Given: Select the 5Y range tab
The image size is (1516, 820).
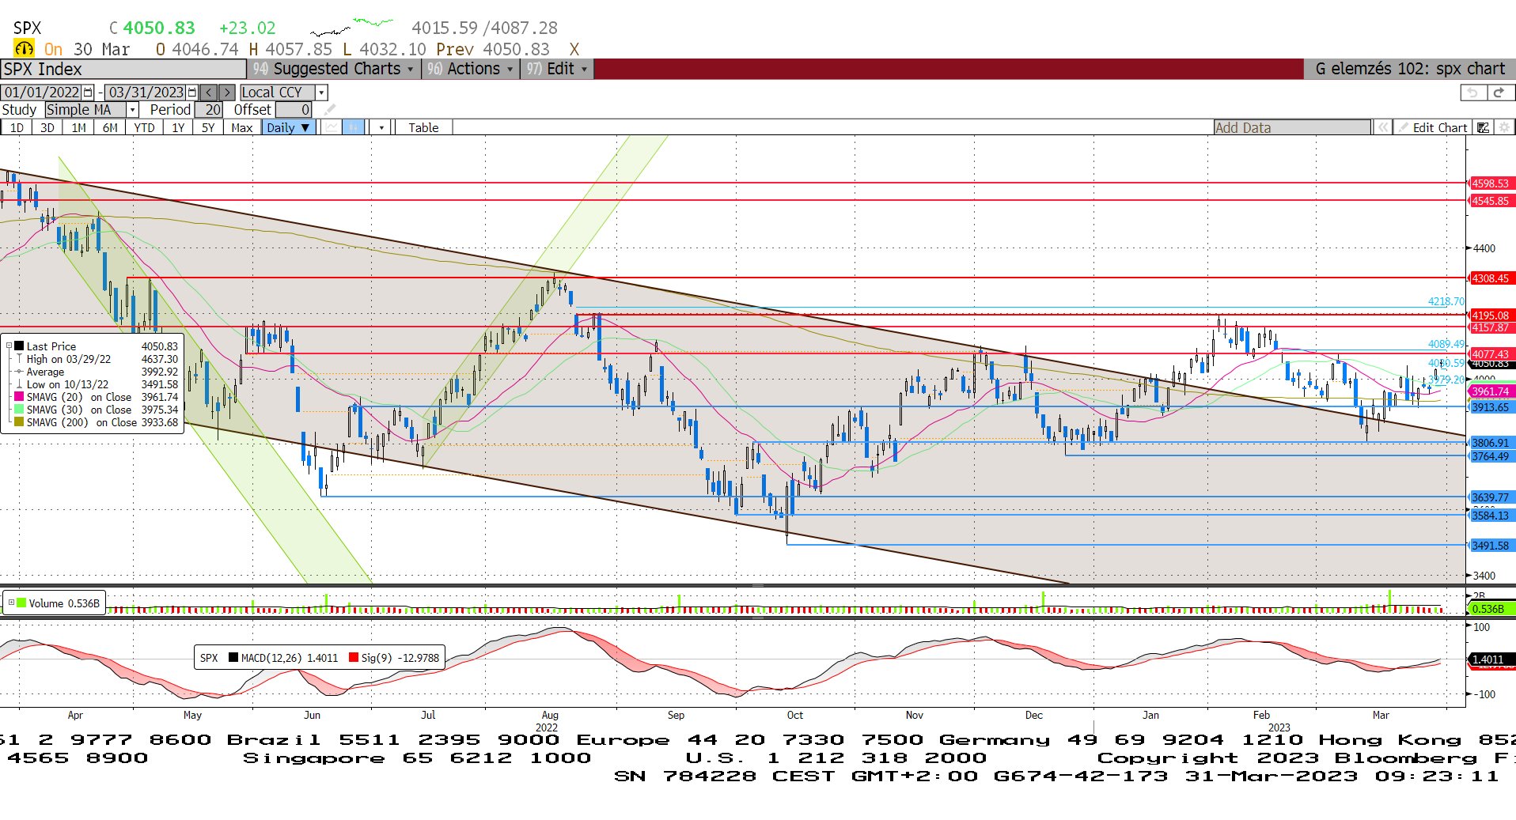Looking at the screenshot, I should (208, 127).
